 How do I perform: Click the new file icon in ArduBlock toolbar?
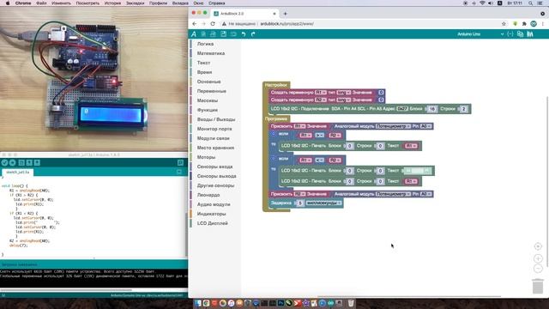(203, 34)
